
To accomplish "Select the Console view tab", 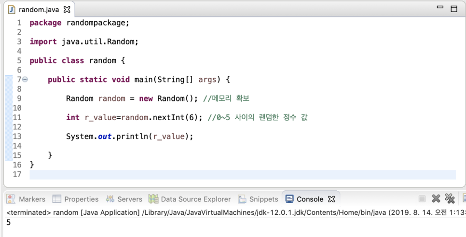I will [310, 199].
